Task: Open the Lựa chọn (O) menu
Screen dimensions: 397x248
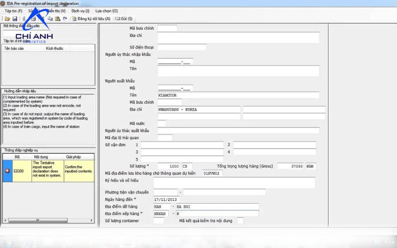Action: coord(107,11)
